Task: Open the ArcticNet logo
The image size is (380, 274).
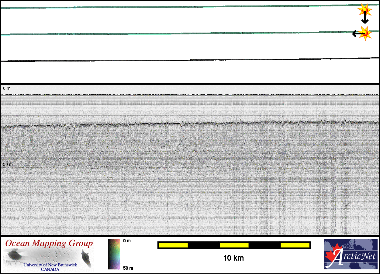Action: click(350, 254)
